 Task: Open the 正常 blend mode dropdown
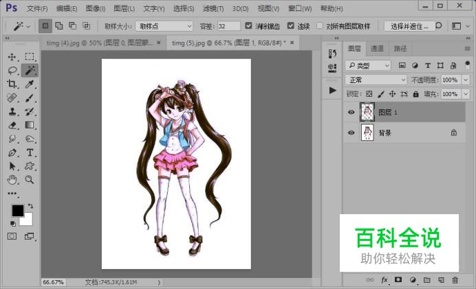point(376,80)
